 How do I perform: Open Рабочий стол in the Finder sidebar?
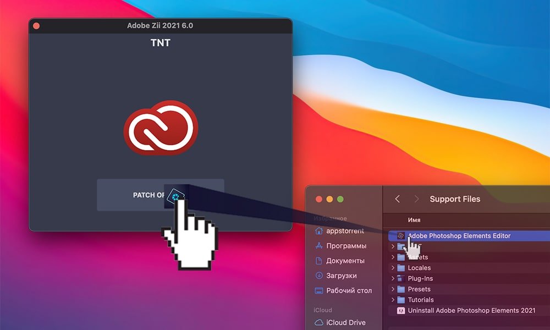349,290
